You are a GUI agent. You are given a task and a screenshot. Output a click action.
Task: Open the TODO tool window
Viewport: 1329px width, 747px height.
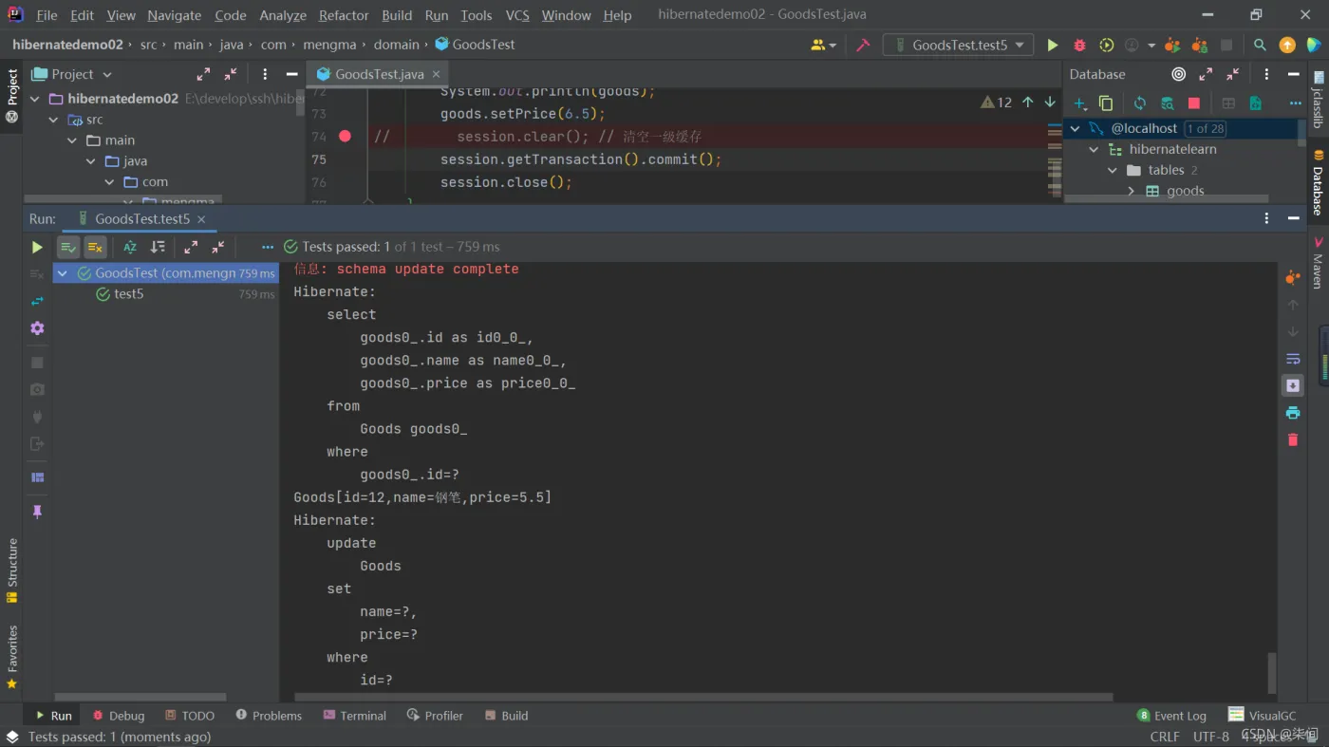tap(190, 716)
